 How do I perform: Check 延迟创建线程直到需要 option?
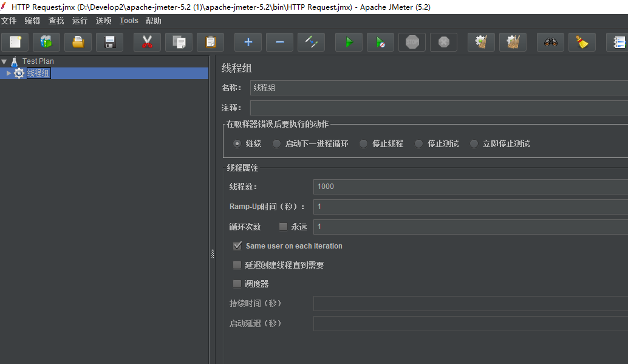[x=237, y=265]
